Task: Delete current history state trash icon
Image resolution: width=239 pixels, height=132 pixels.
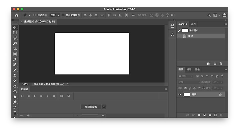Action: [221, 63]
